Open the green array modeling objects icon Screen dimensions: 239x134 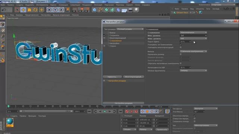click(x=112, y=10)
